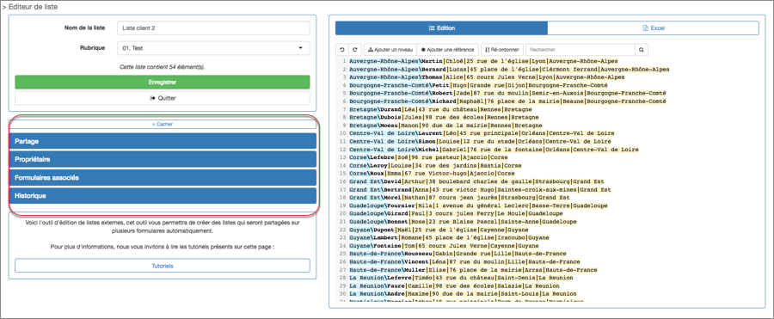Select row 1 with Martin|Chloé

483,61
